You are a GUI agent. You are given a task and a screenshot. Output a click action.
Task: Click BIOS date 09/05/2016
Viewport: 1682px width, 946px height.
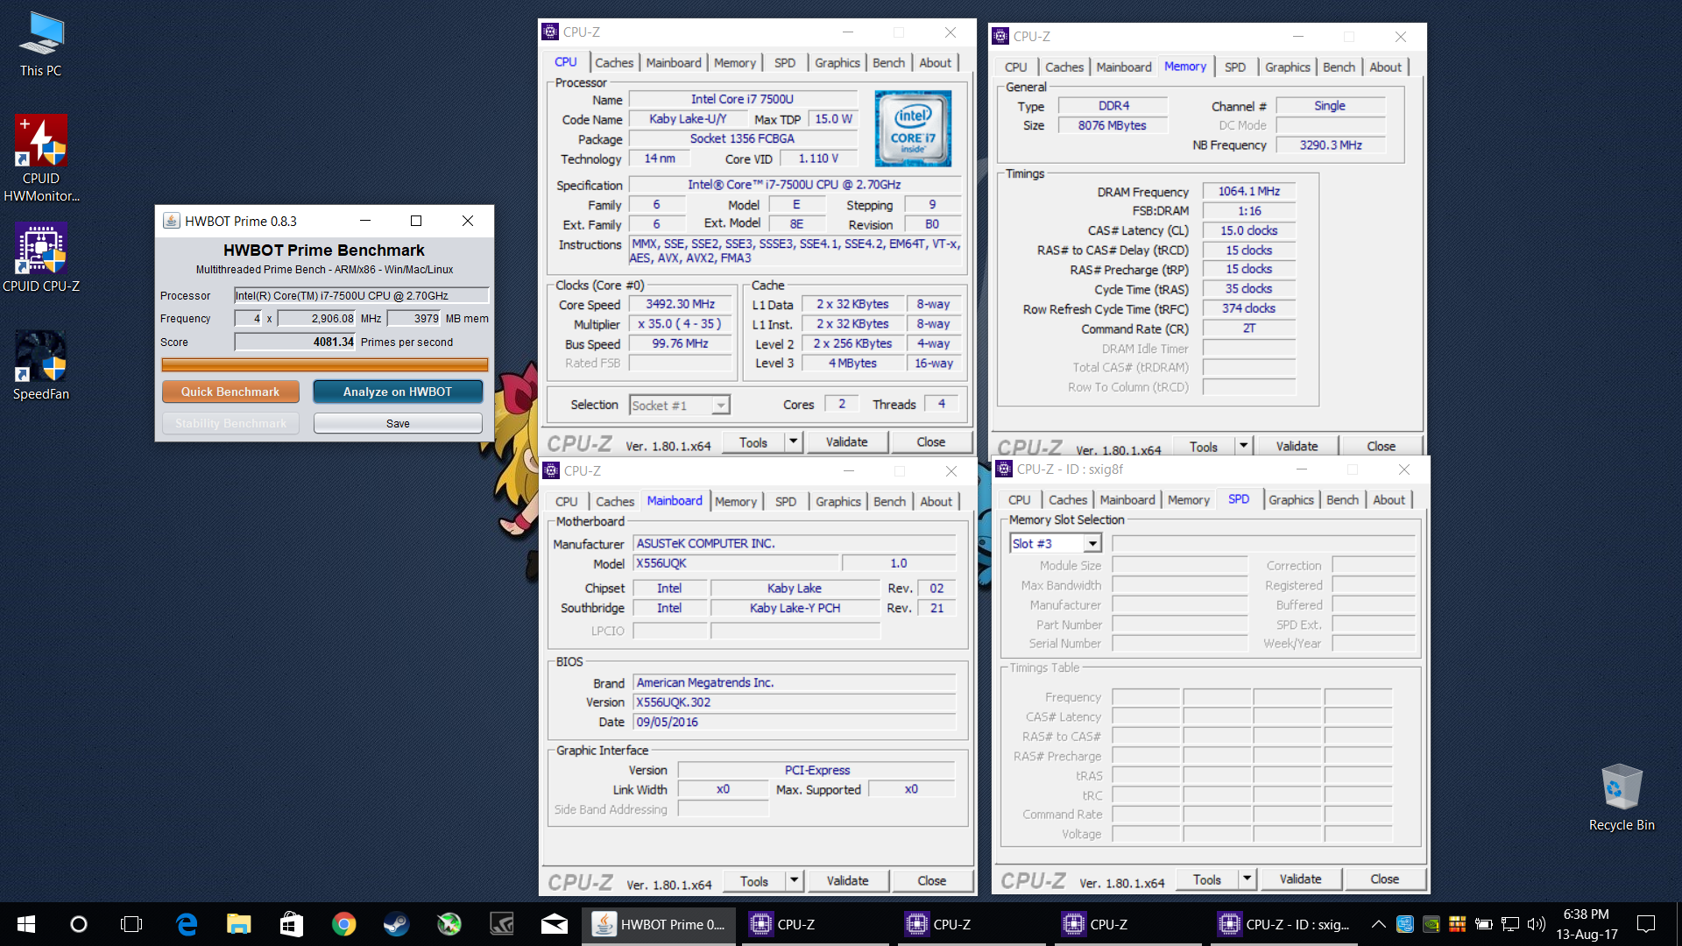pyautogui.click(x=795, y=722)
